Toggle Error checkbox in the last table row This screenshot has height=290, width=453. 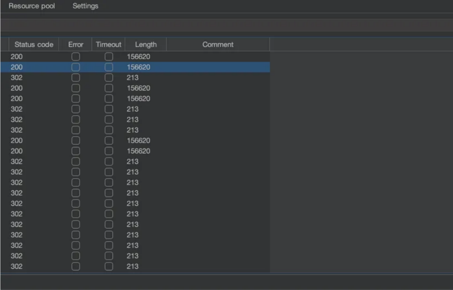click(x=75, y=266)
